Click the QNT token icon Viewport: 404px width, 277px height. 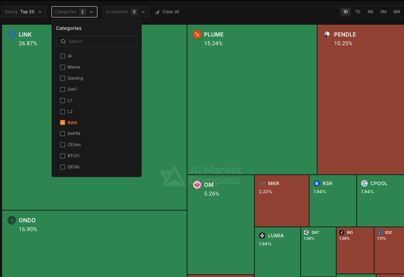click(x=306, y=232)
